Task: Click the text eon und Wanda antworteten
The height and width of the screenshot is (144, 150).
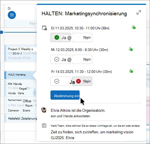Action: coord(71,116)
